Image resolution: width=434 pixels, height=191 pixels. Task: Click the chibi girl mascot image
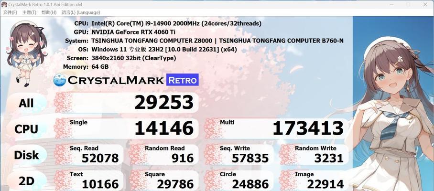[27, 54]
